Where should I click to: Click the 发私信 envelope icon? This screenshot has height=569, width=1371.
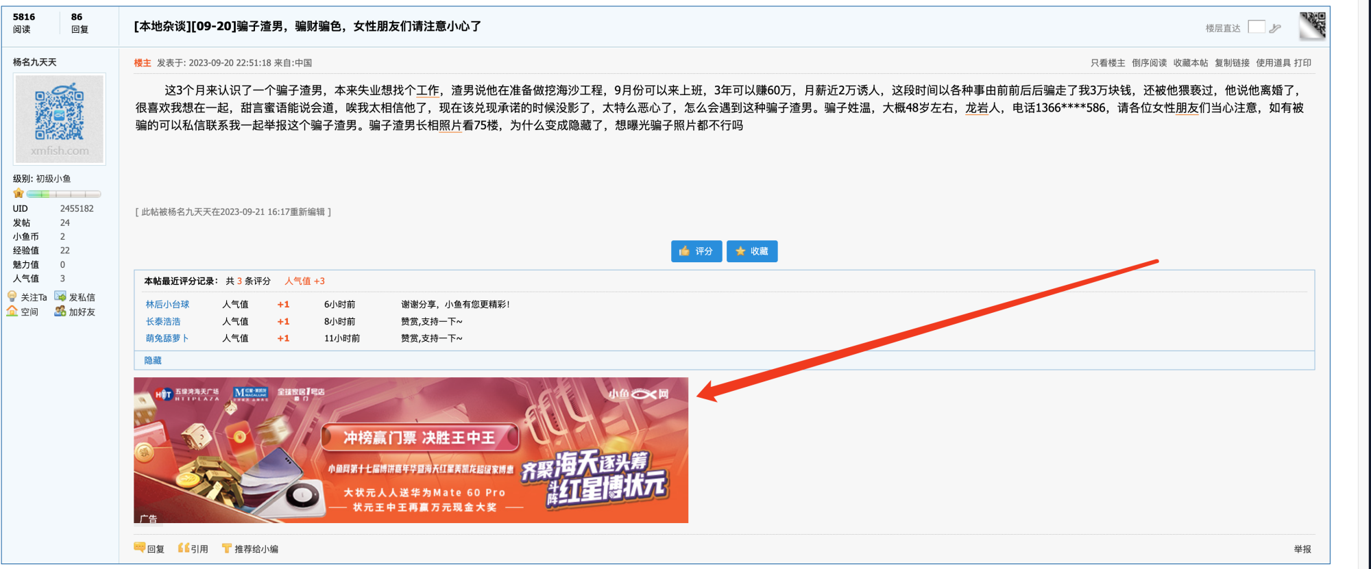point(60,296)
